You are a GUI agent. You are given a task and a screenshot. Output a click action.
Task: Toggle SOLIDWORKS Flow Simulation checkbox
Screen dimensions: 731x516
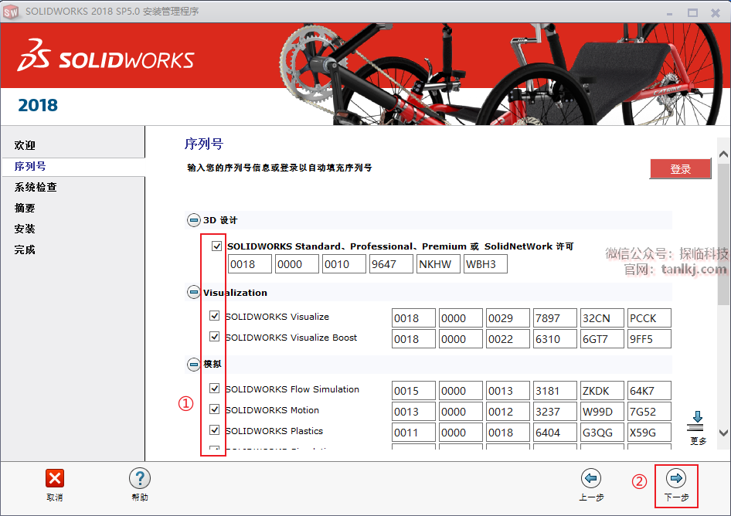[215, 389]
